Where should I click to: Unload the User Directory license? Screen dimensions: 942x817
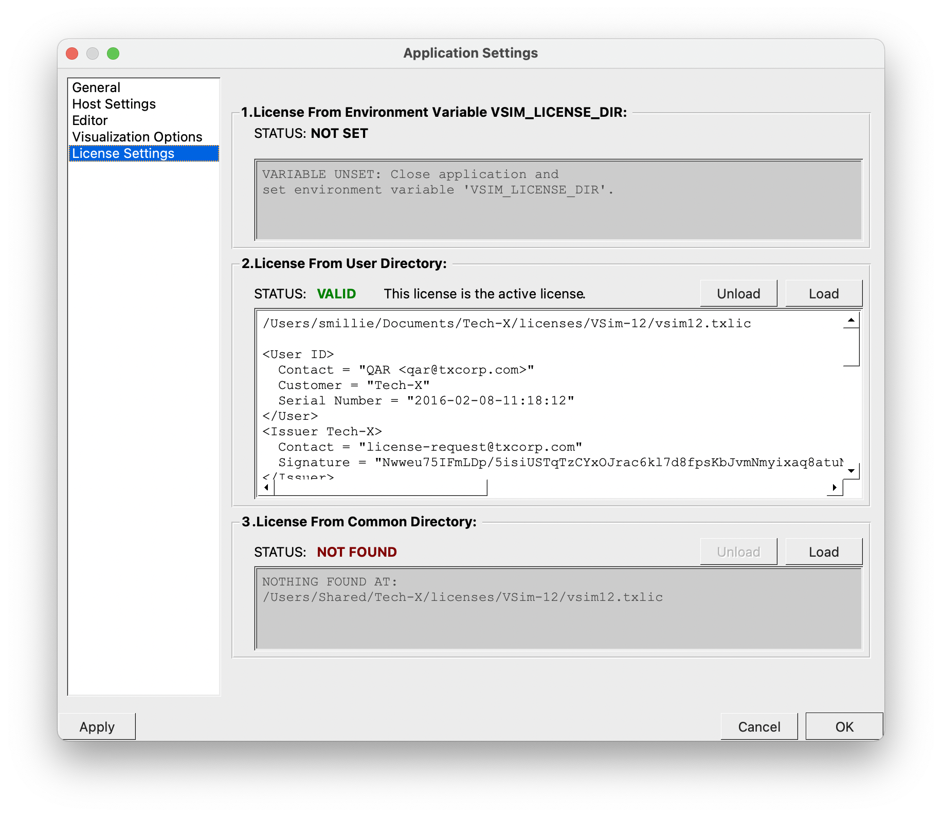coord(738,294)
